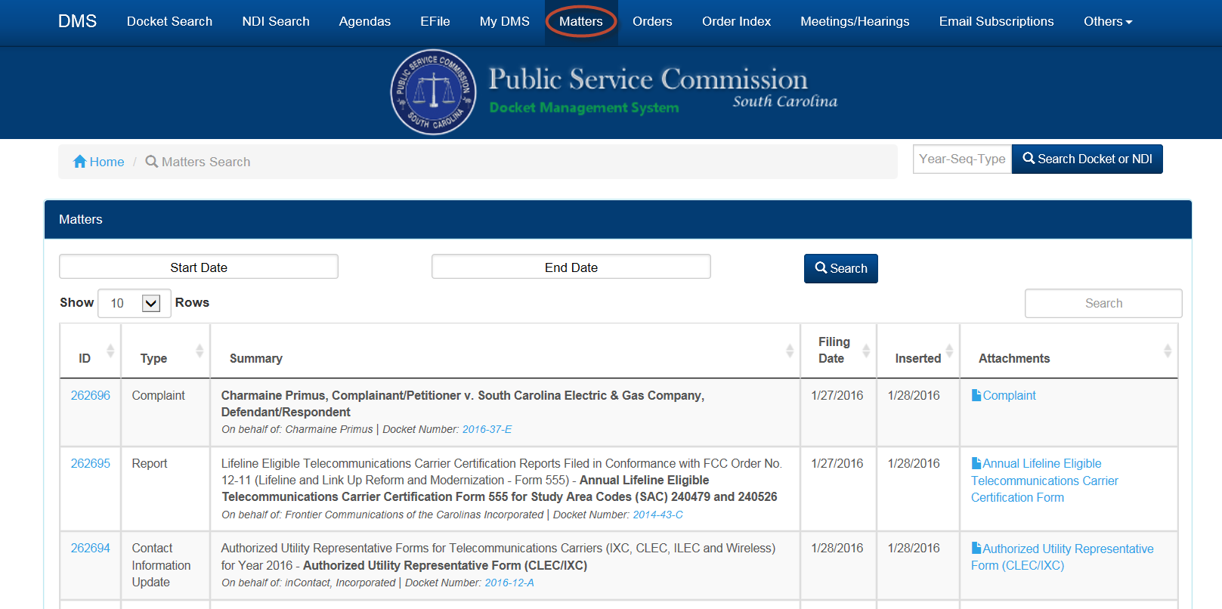Sort by Inserted column arrows

(949, 351)
